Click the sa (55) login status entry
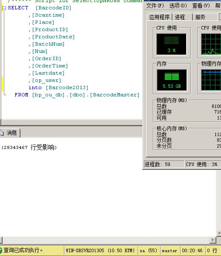Viewport: 221px width, 256px height. pos(149,250)
